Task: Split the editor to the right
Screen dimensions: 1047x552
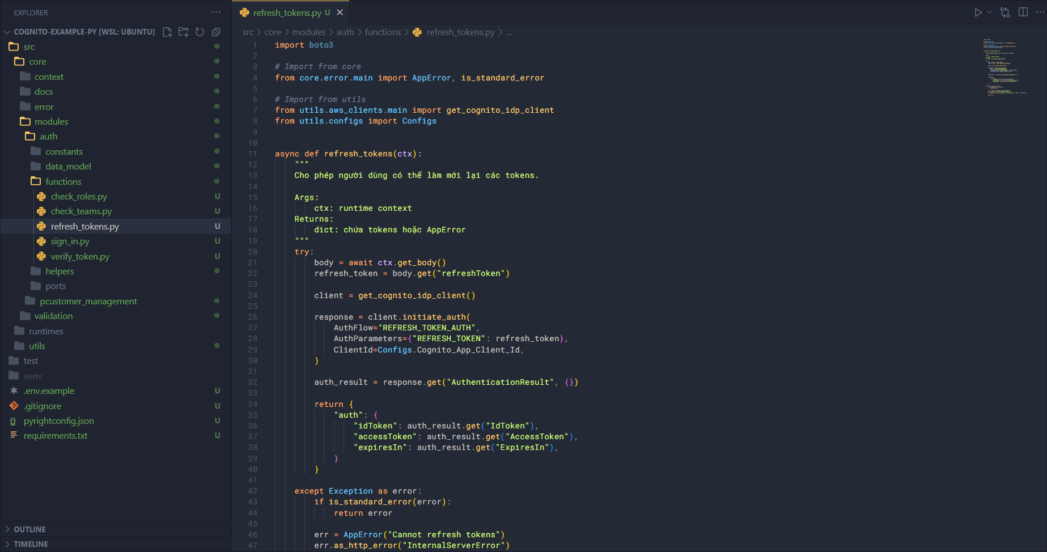Action: click(1023, 12)
